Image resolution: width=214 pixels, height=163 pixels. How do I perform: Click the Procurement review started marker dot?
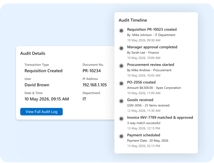121,66
